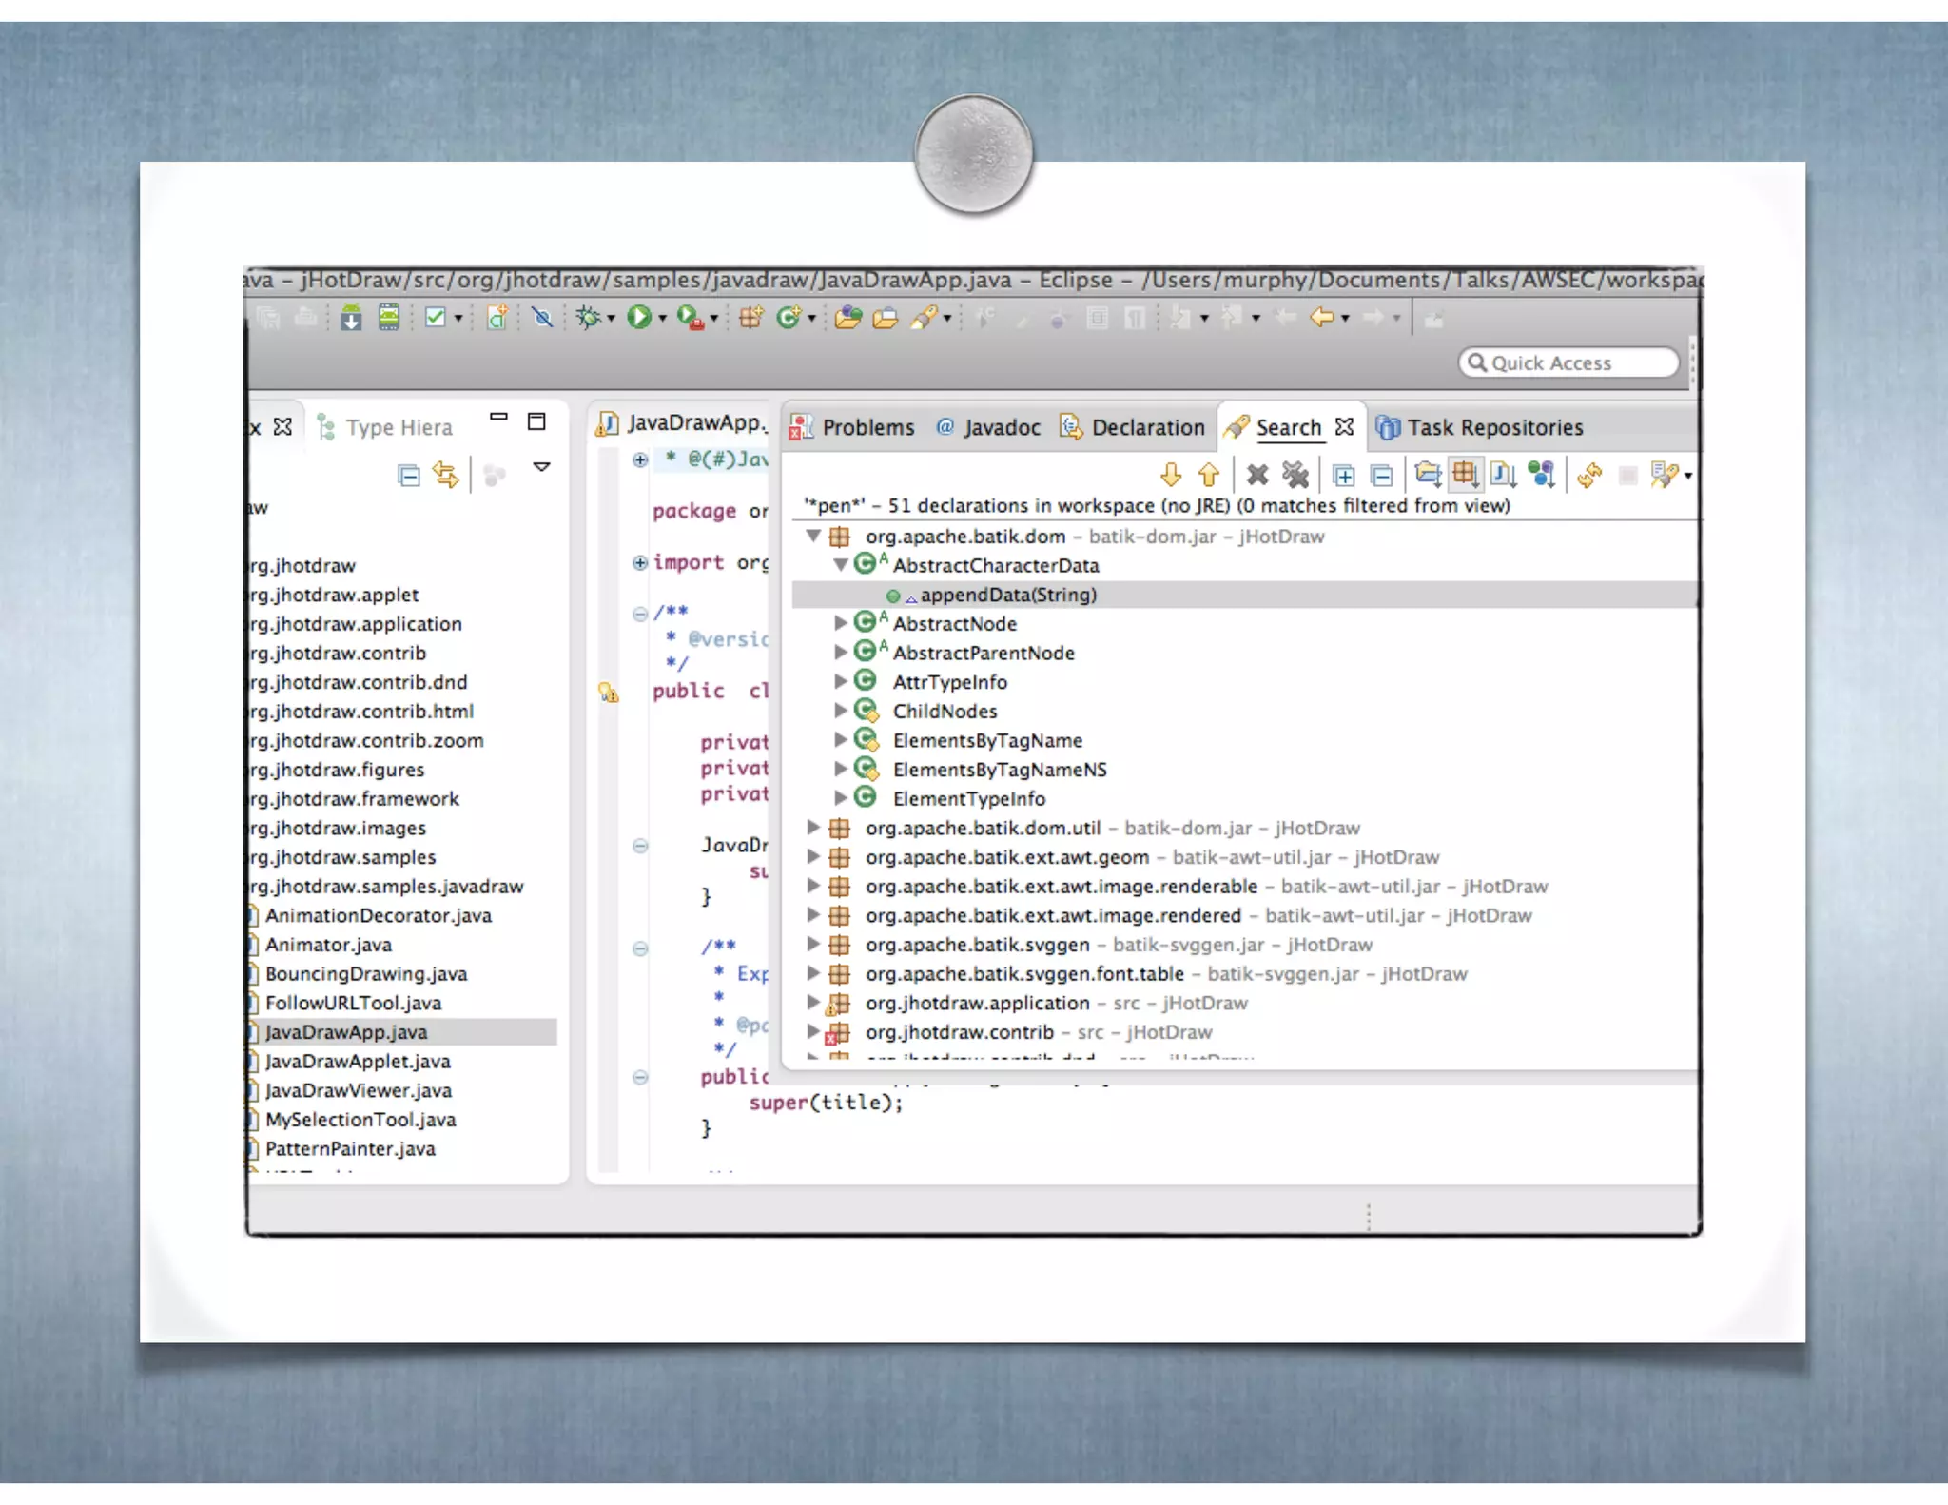Screen dimensions: 1948x1505
Task: Toggle Link with Editor in left panel
Action: click(x=445, y=475)
